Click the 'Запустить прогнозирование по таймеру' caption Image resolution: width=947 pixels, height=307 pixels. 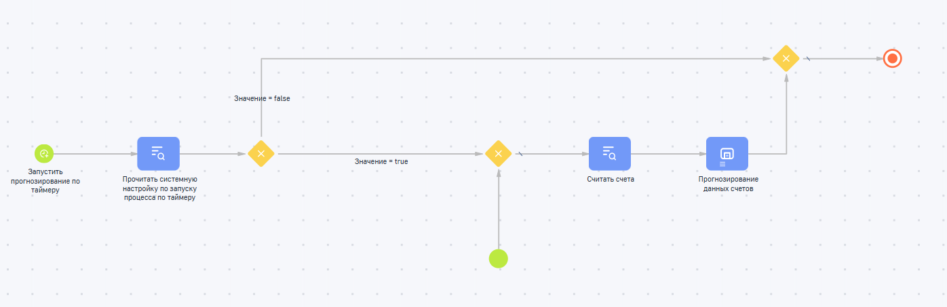click(x=45, y=181)
